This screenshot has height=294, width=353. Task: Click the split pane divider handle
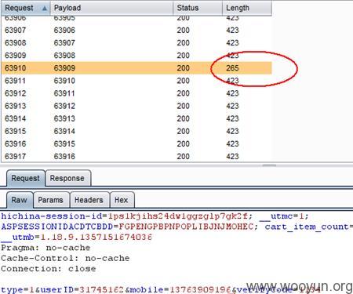tap(269, 165)
